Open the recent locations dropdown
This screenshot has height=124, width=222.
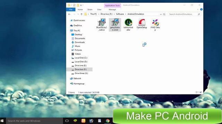[x=78, y=14]
